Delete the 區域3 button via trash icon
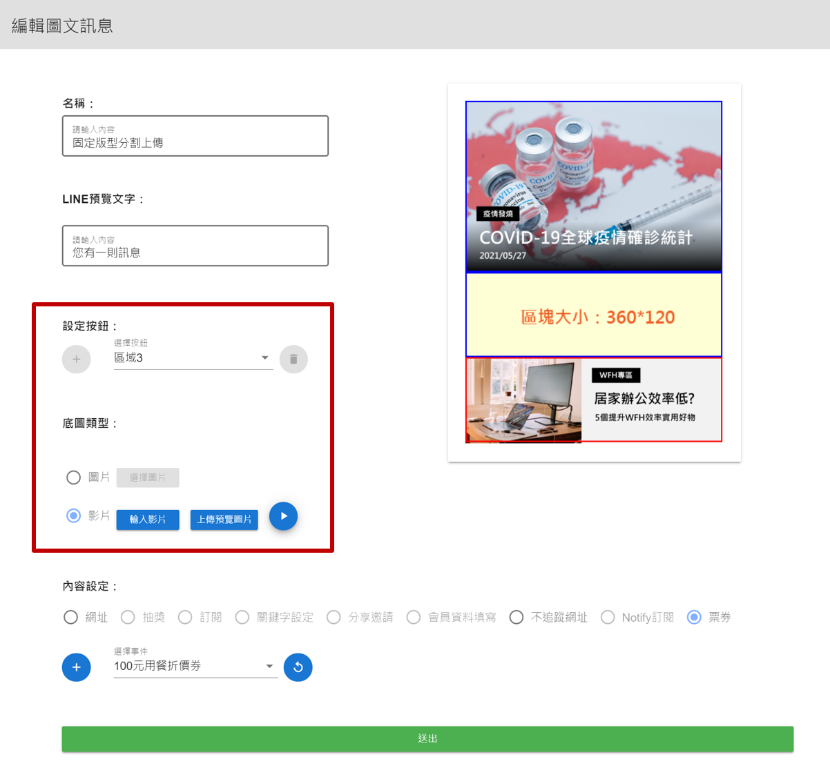Image resolution: width=830 pixels, height=777 pixels. pos(293,359)
